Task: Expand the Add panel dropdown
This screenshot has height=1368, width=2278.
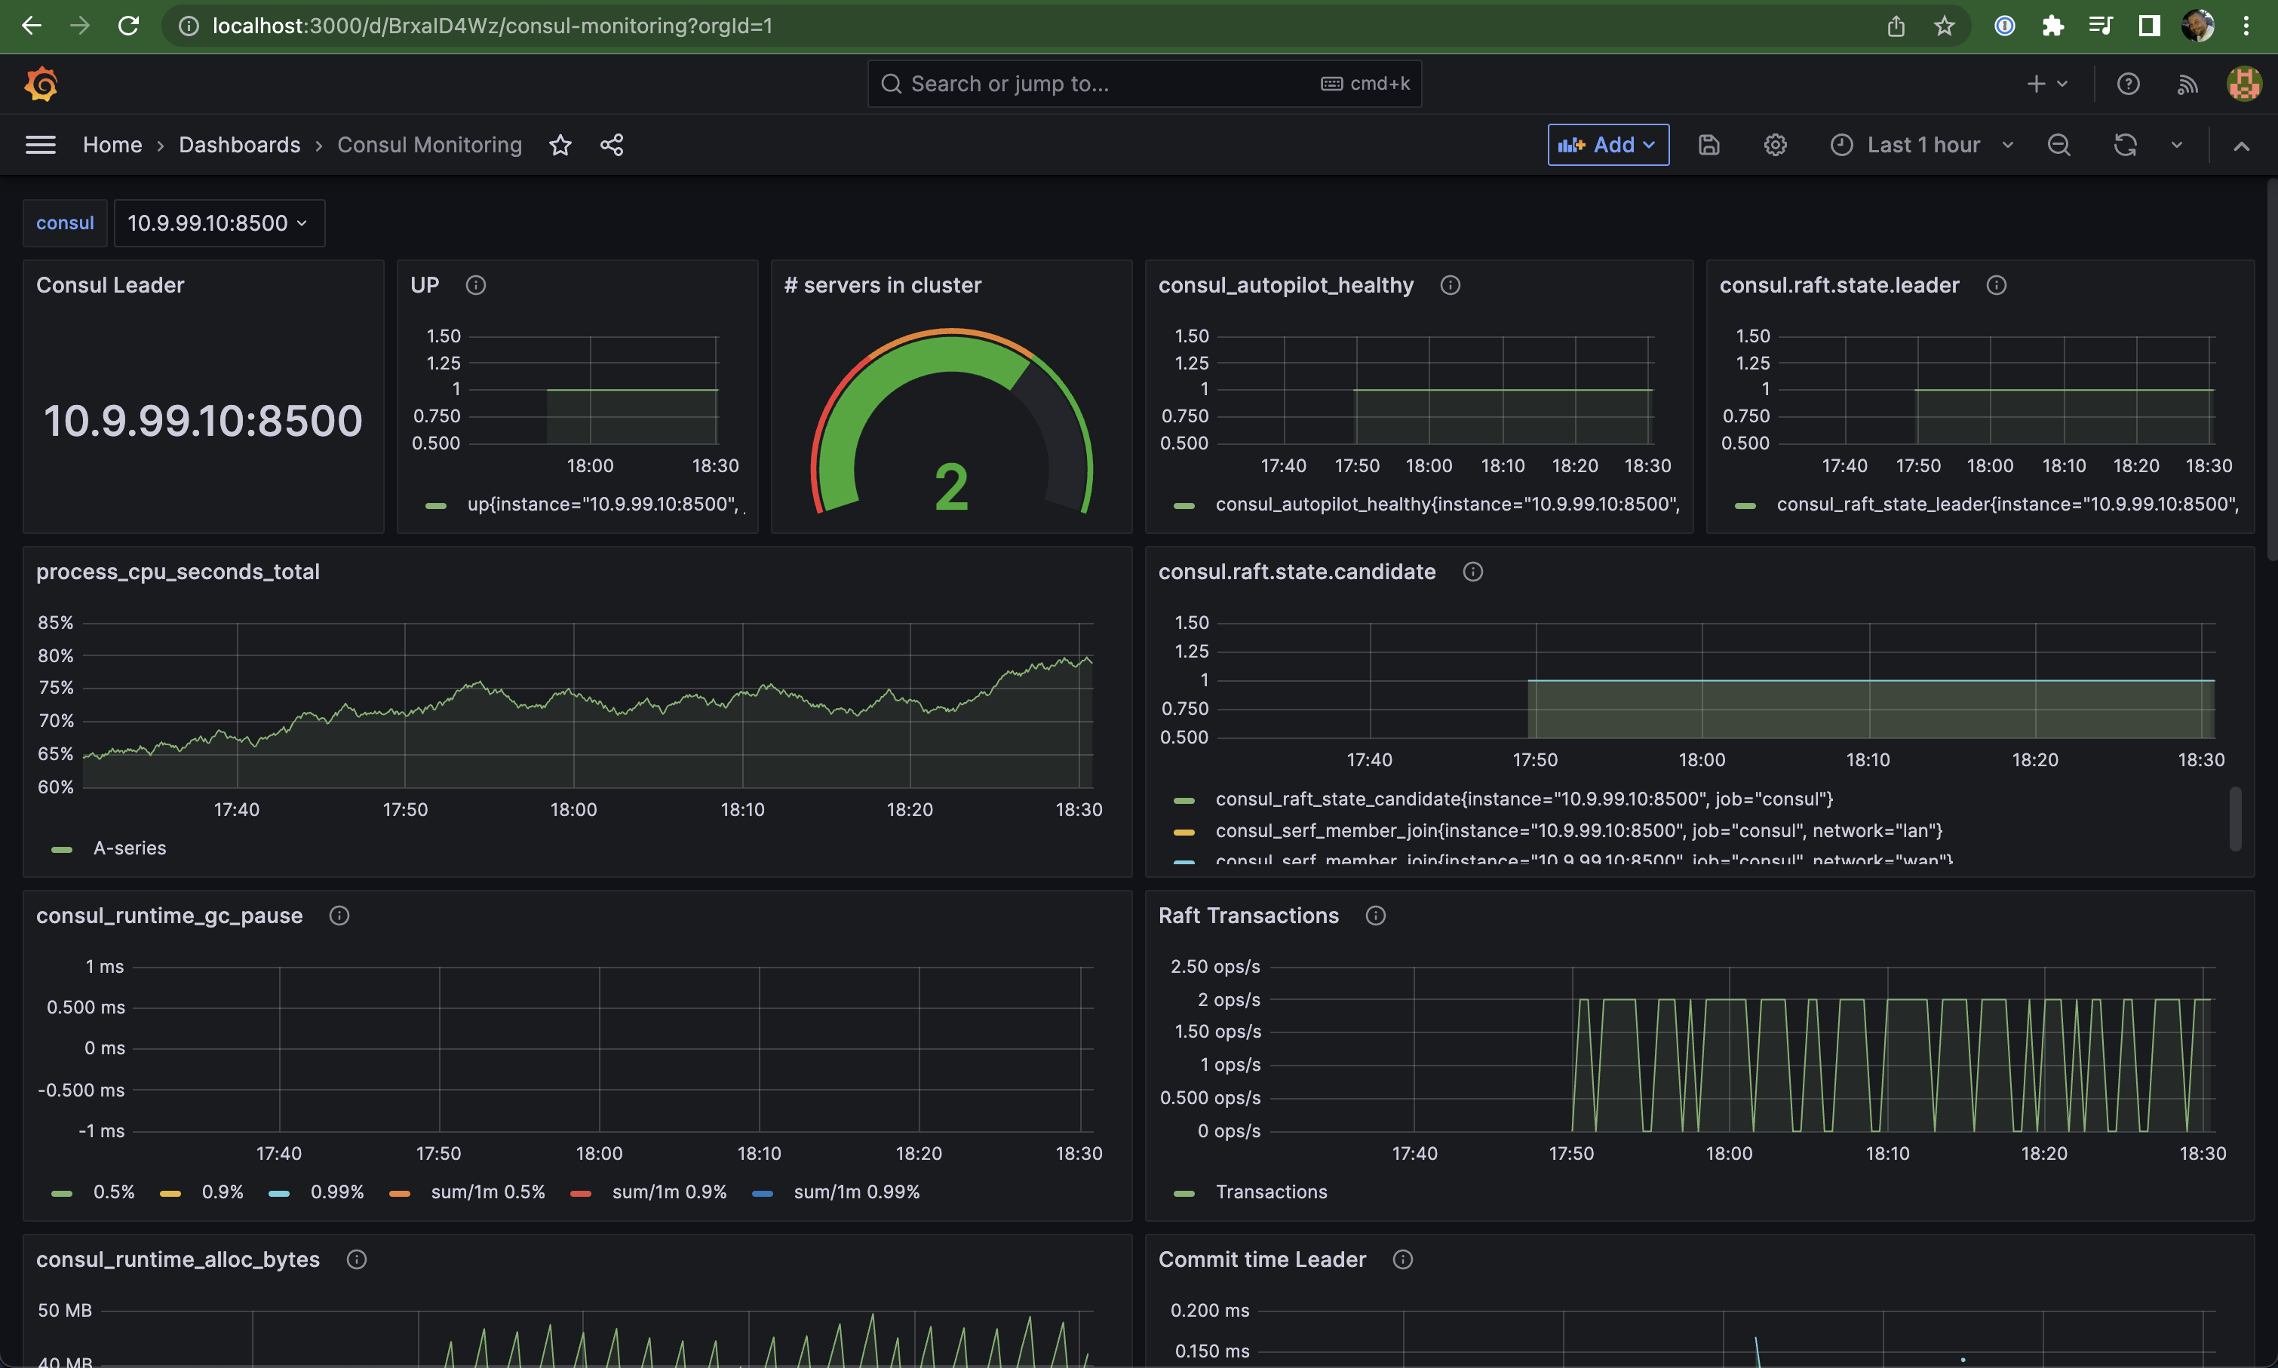Action: pos(1607,145)
